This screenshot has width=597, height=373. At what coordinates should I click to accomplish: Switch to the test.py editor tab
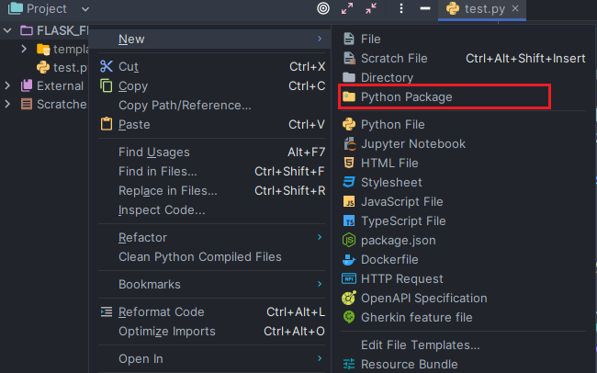[479, 9]
